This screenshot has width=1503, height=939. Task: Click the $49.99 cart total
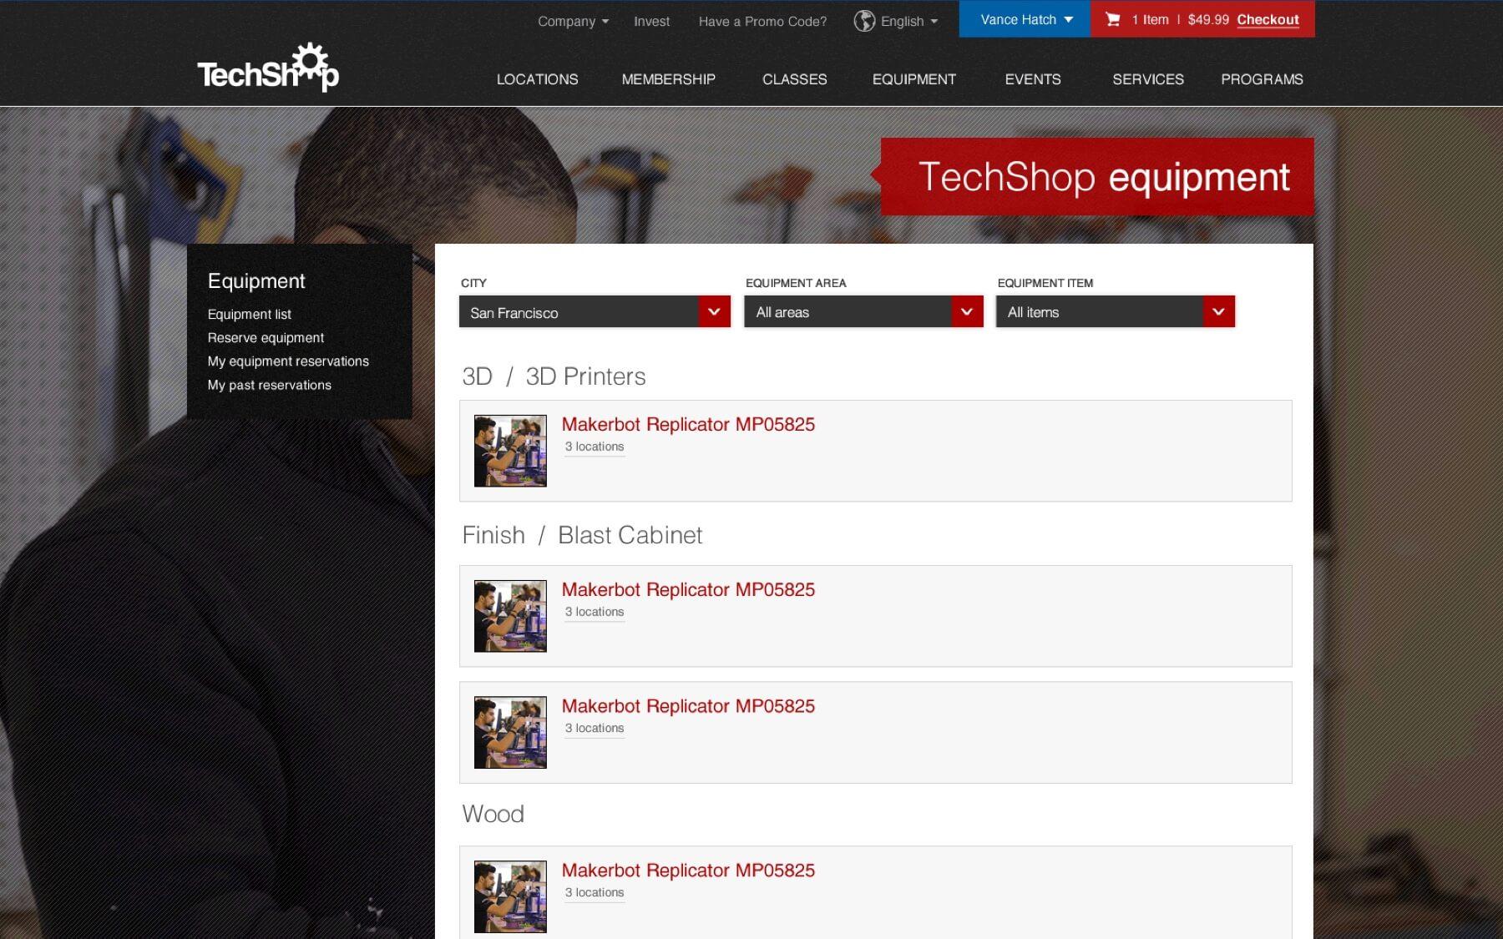tap(1208, 19)
